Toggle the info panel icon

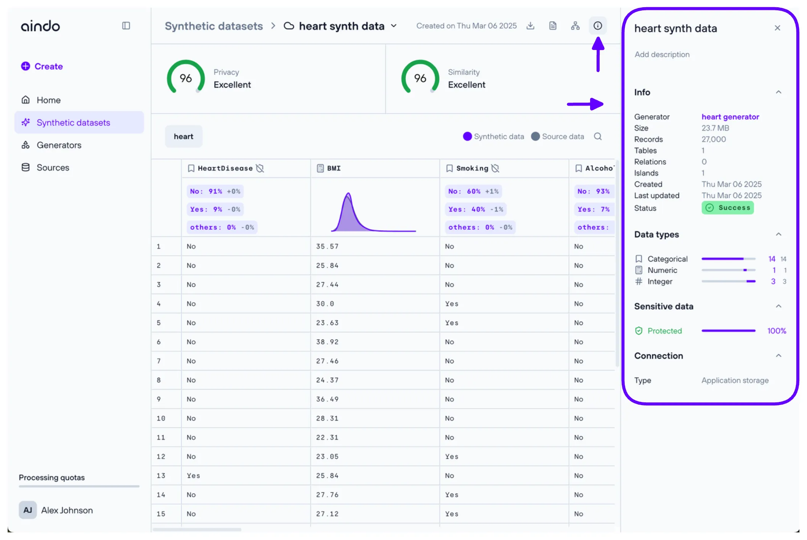coord(598,26)
